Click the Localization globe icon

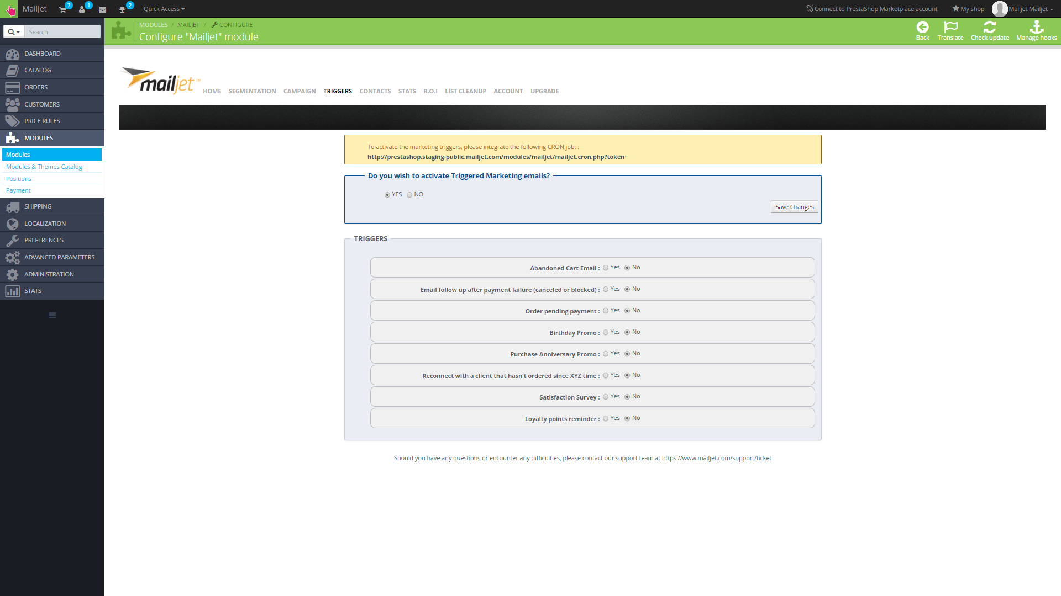click(x=12, y=223)
